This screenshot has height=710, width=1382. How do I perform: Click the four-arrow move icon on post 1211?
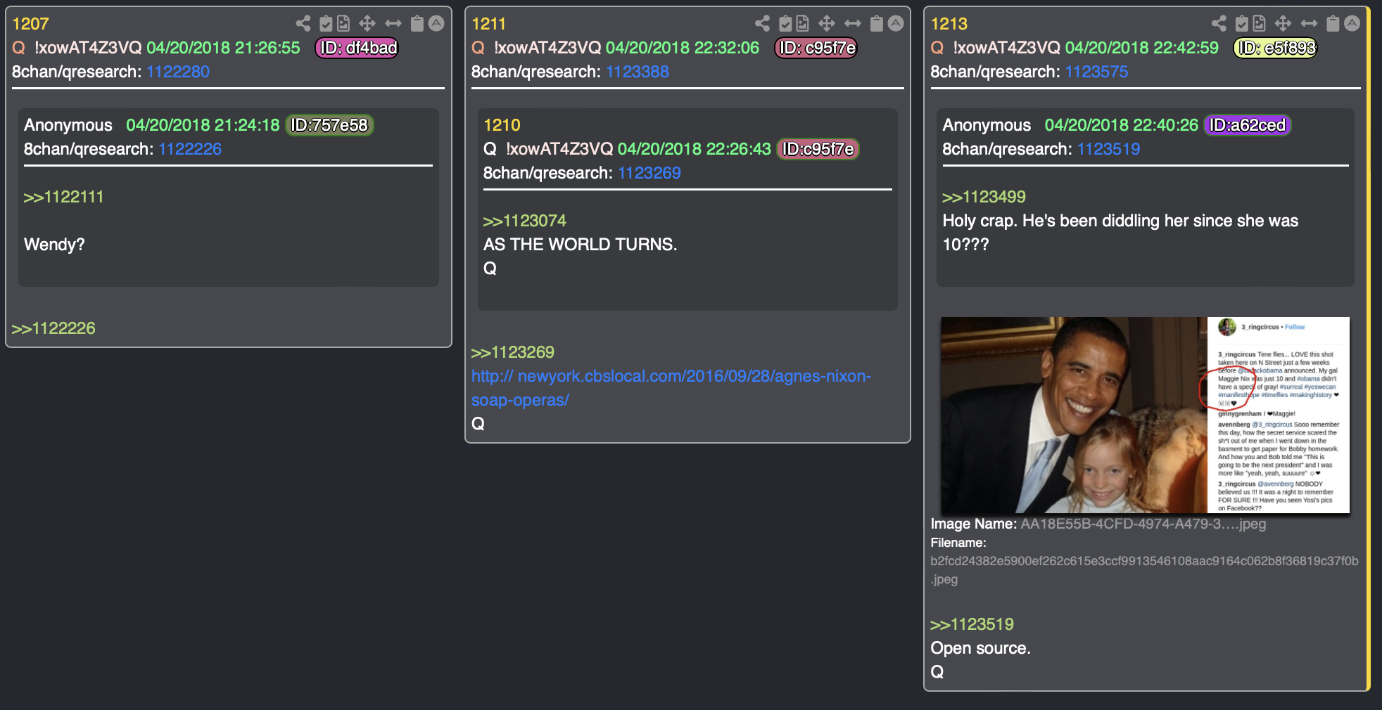(x=827, y=23)
